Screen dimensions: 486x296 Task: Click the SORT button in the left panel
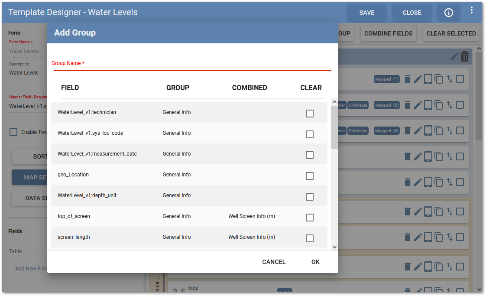coord(30,156)
